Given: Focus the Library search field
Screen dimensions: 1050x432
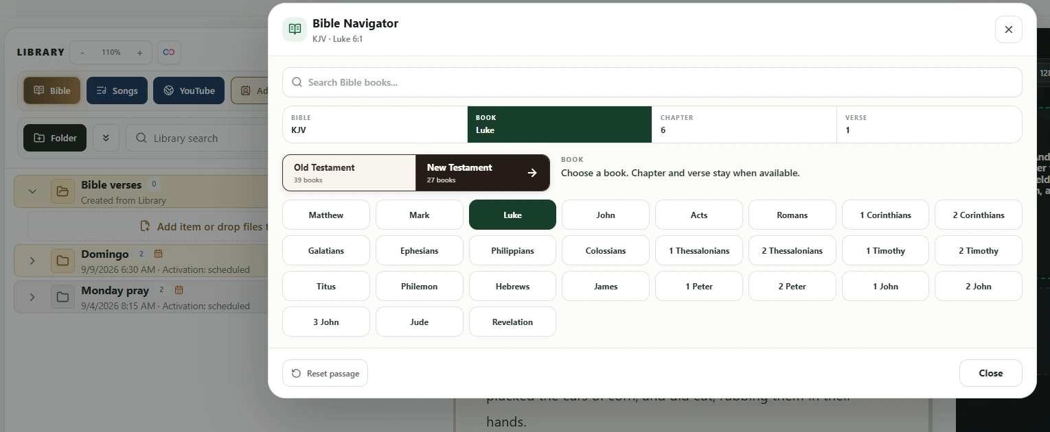Looking at the screenshot, I should coord(198,138).
